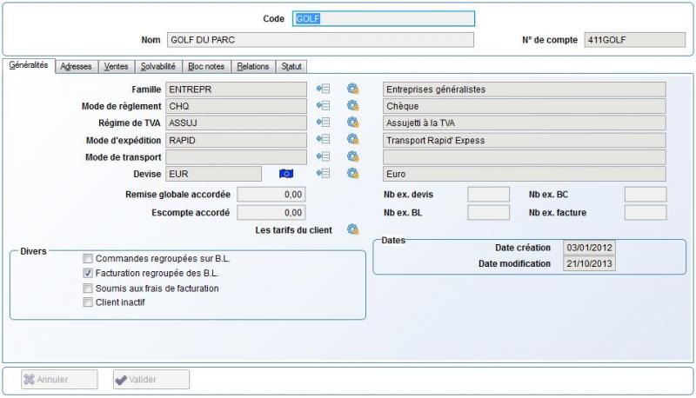Open Les tarifs du client gear icon
Viewport: 696px width, 398px height.
[352, 229]
